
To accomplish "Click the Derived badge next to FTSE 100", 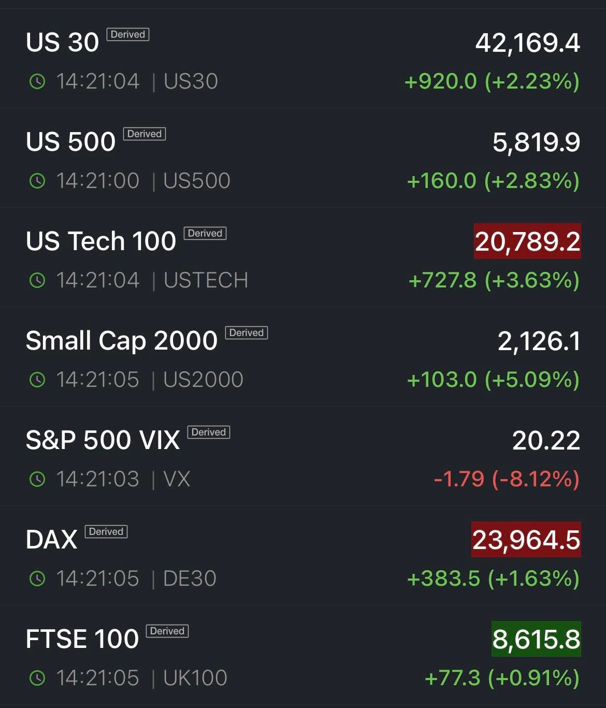I will [167, 631].
